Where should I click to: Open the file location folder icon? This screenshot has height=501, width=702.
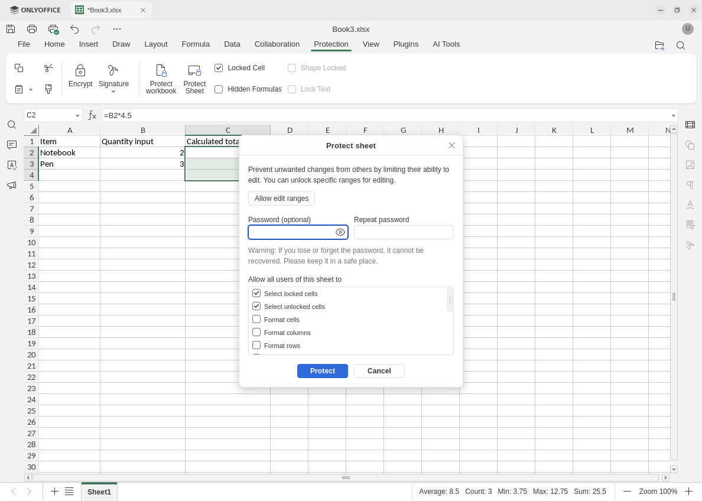659,45
